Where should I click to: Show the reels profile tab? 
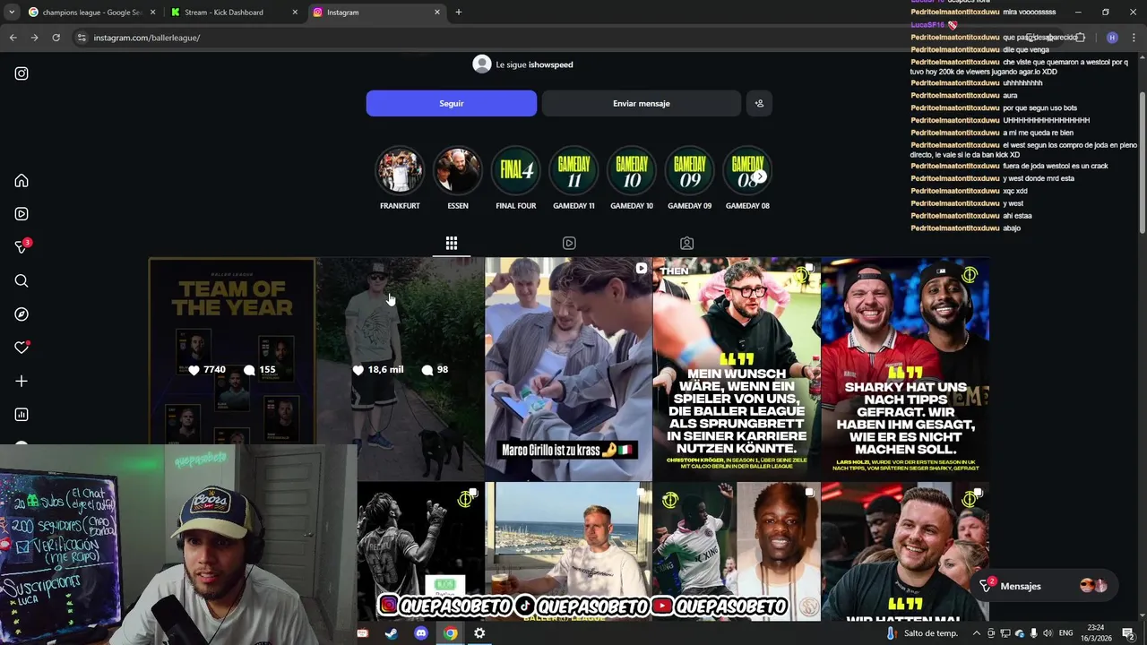569,243
